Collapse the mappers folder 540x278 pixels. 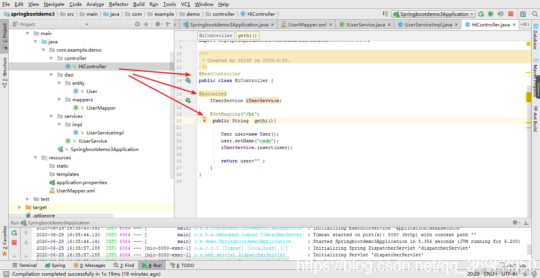(59, 99)
